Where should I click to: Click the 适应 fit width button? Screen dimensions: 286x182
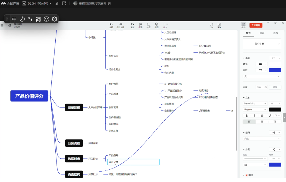[275, 87]
